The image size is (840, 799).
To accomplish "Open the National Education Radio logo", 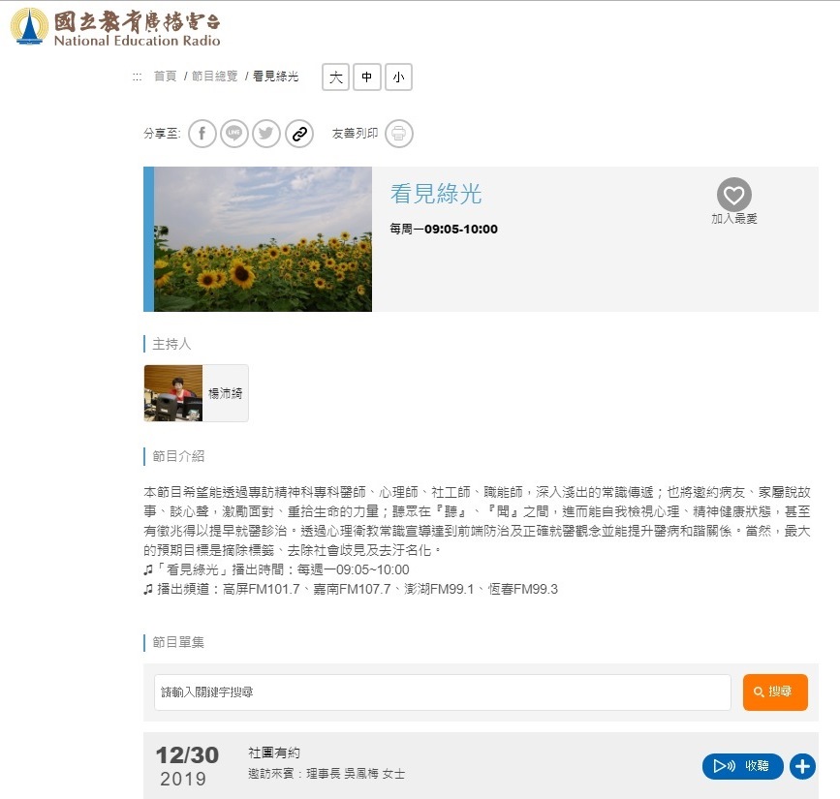I will tap(115, 27).
